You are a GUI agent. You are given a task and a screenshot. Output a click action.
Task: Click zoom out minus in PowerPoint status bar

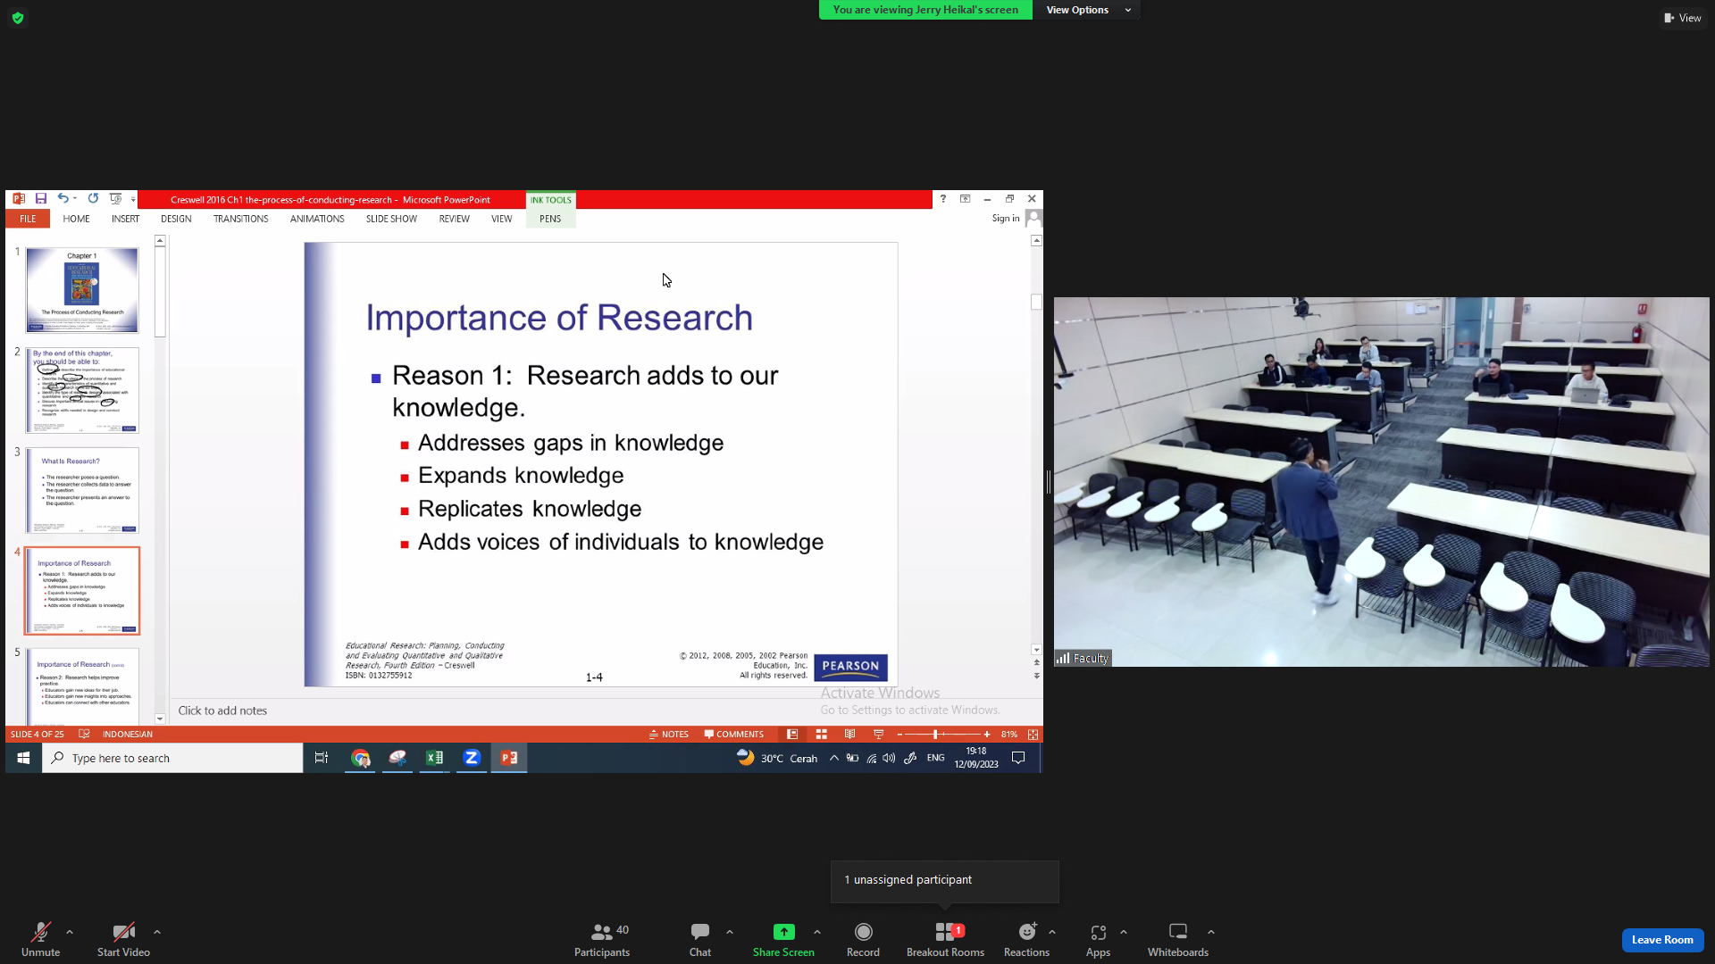[x=899, y=735]
